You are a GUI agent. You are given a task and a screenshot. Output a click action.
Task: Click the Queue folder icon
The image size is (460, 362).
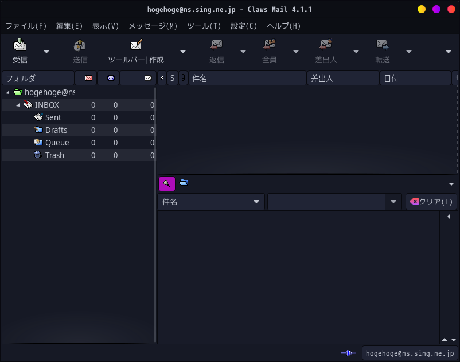click(x=38, y=143)
